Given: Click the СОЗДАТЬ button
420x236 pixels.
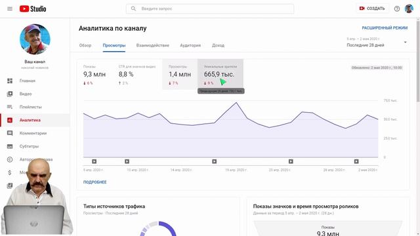Looking at the screenshot, I should (x=372, y=9).
